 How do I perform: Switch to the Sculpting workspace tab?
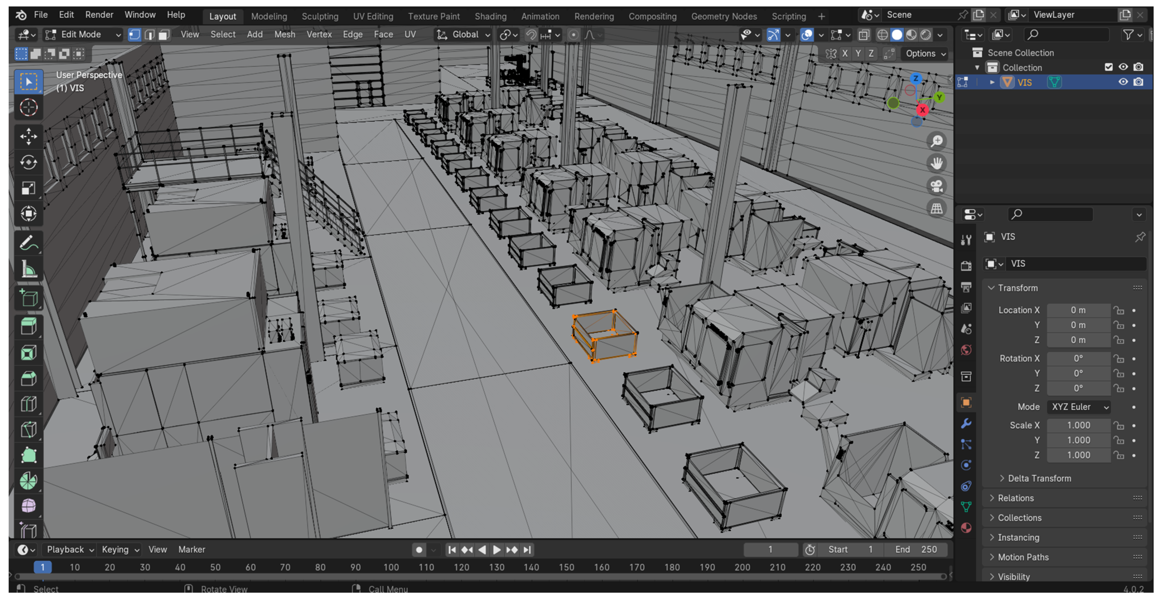tap(319, 16)
